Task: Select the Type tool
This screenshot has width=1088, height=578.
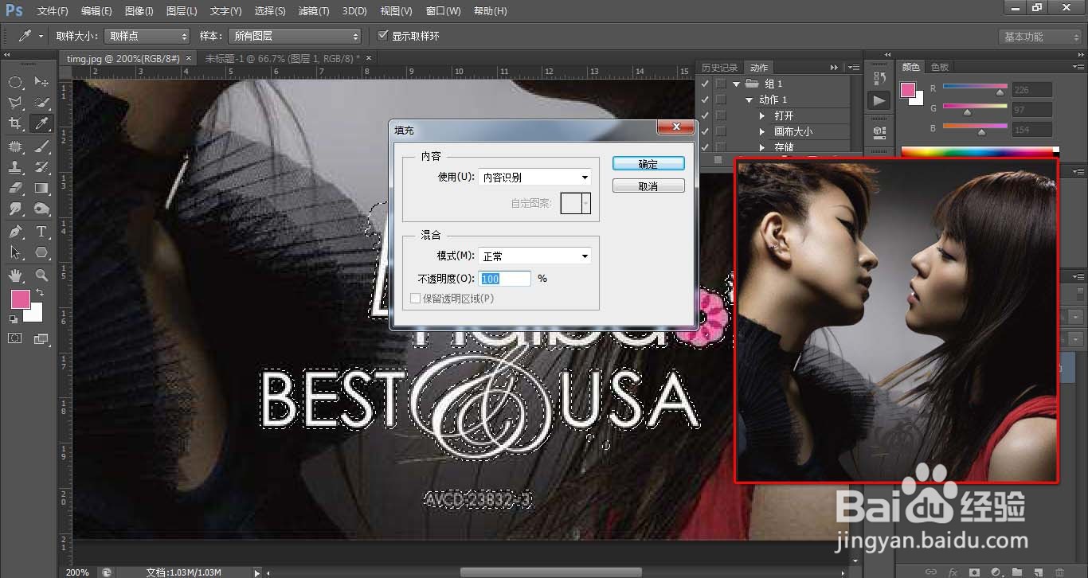Action: (x=41, y=232)
